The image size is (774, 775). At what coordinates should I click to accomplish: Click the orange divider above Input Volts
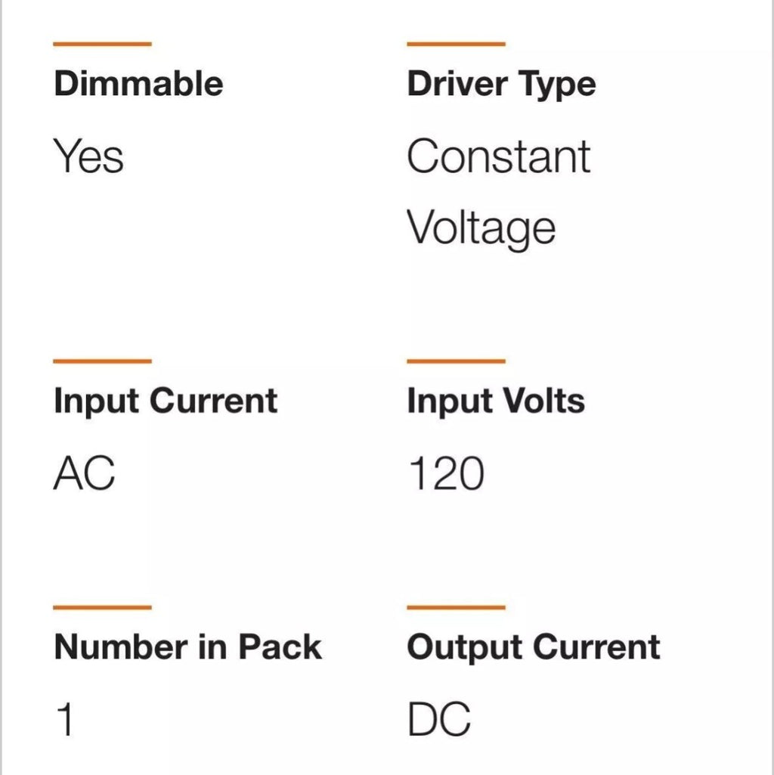456,361
